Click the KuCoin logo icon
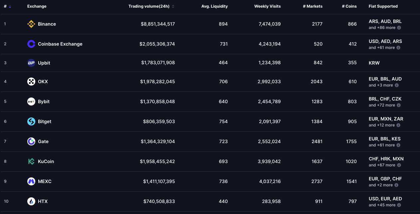Viewport: 420px width, 214px height. 31,161
